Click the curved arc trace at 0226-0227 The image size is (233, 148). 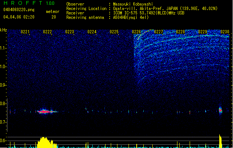[x=145, y=34]
